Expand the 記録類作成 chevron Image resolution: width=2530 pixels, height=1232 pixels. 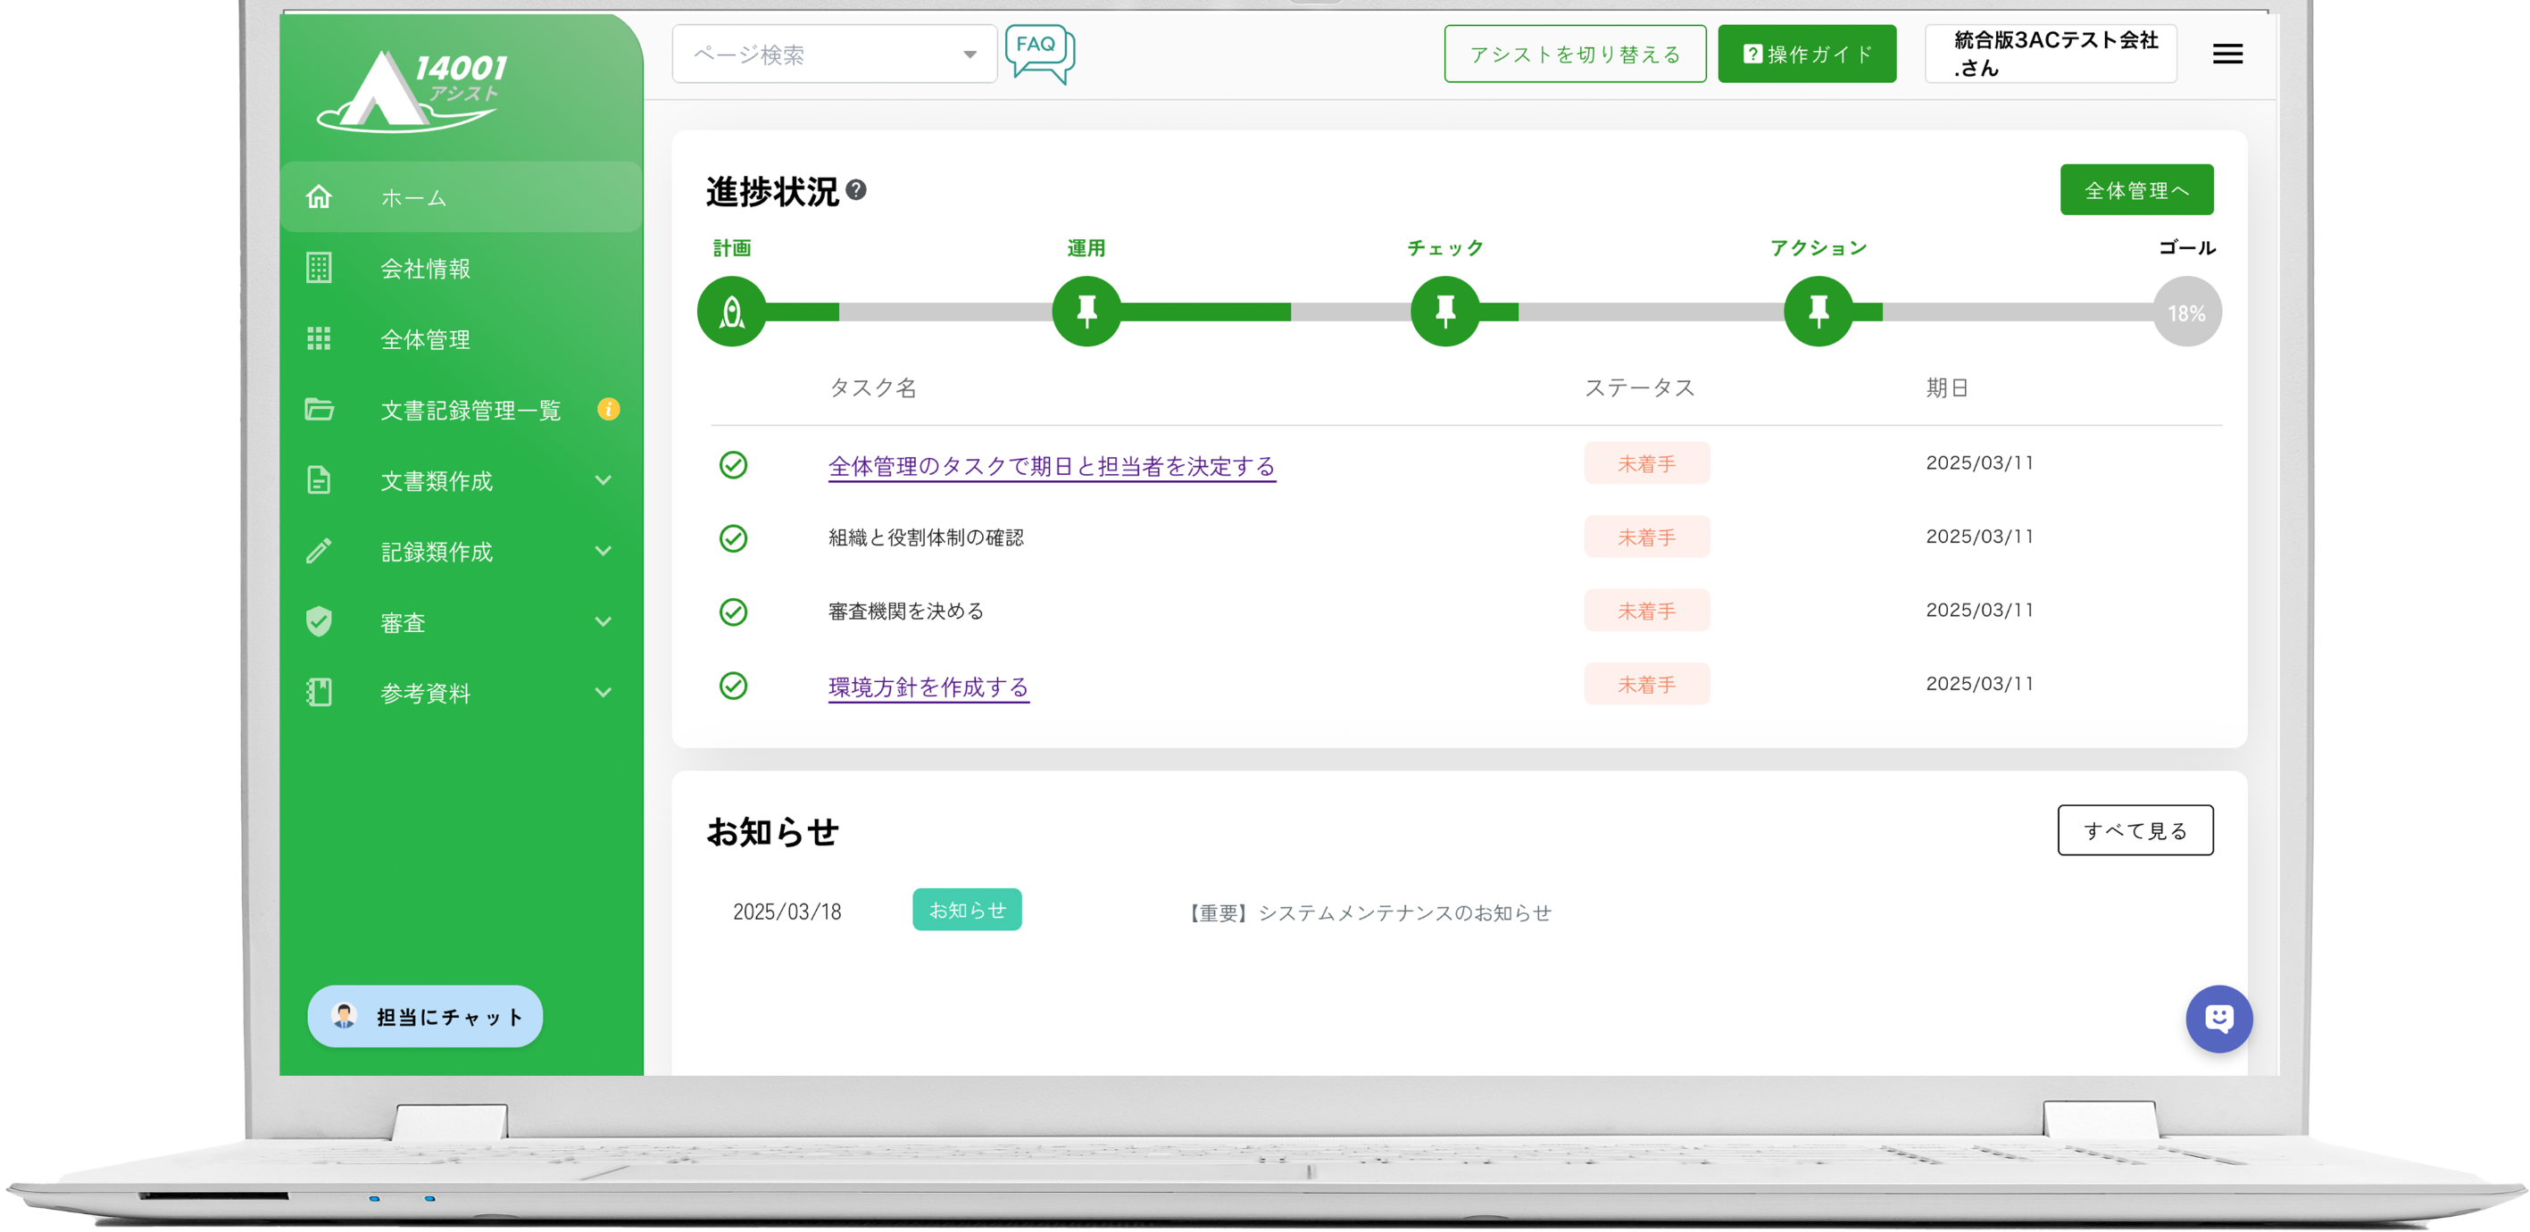(x=603, y=550)
